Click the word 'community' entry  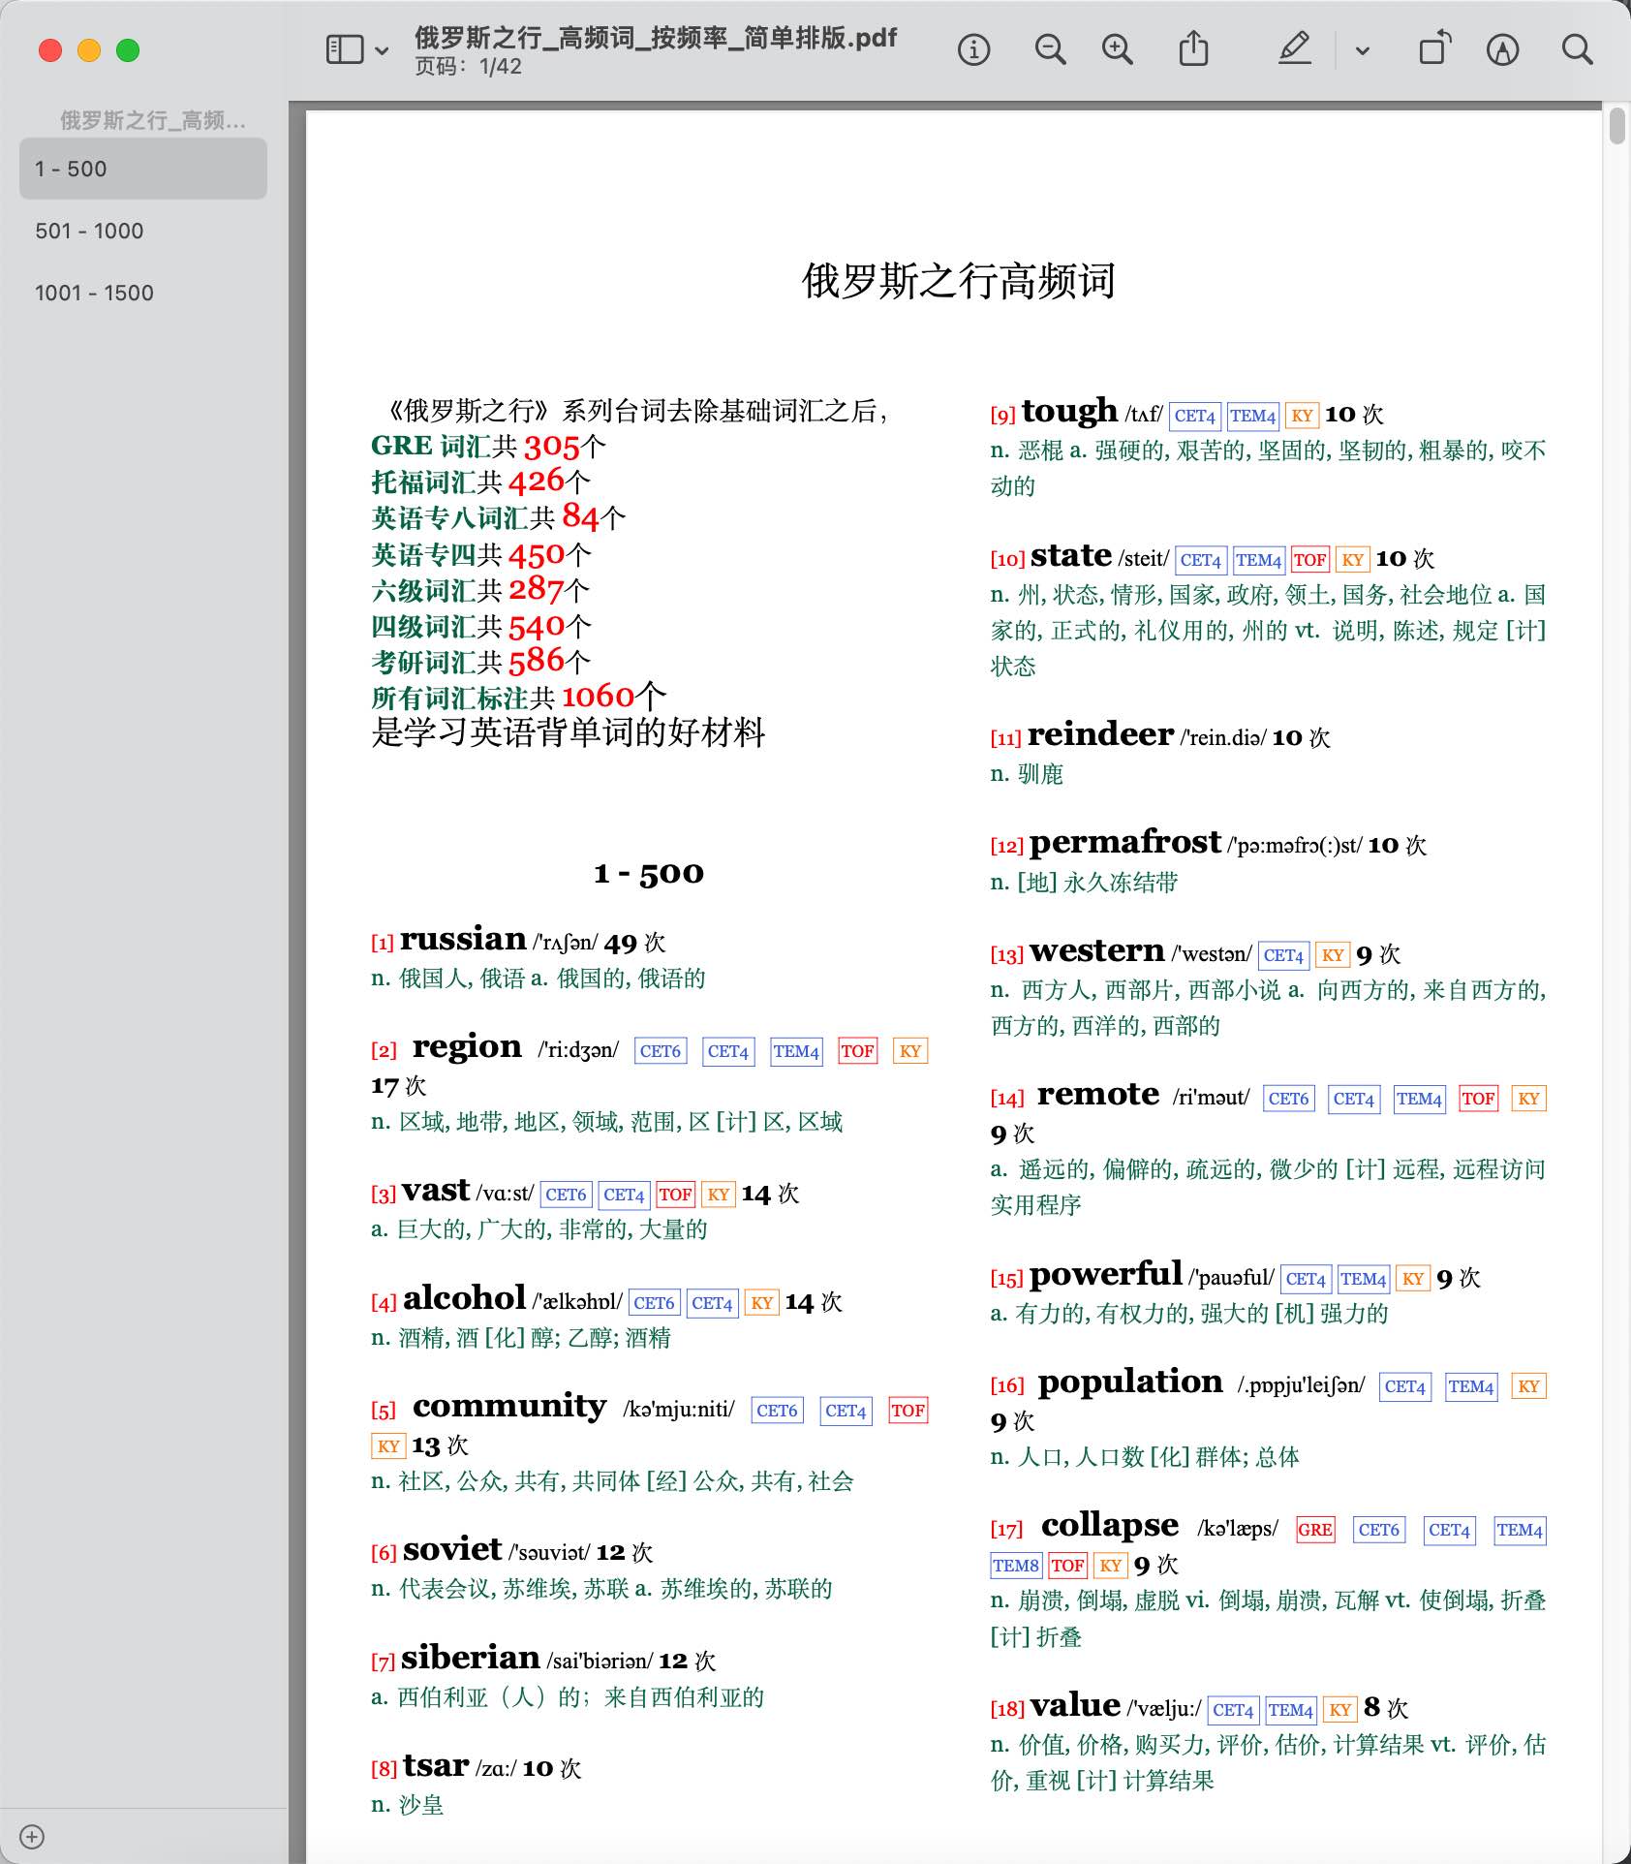point(509,1406)
